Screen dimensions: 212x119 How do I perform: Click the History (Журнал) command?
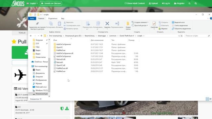(x=163, y=29)
